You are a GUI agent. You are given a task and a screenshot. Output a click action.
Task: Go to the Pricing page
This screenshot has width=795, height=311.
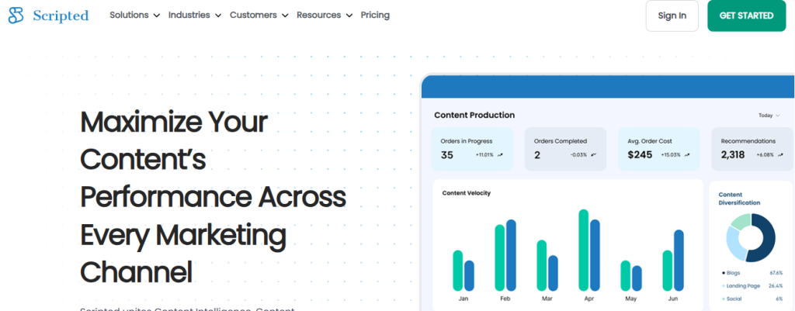point(375,16)
